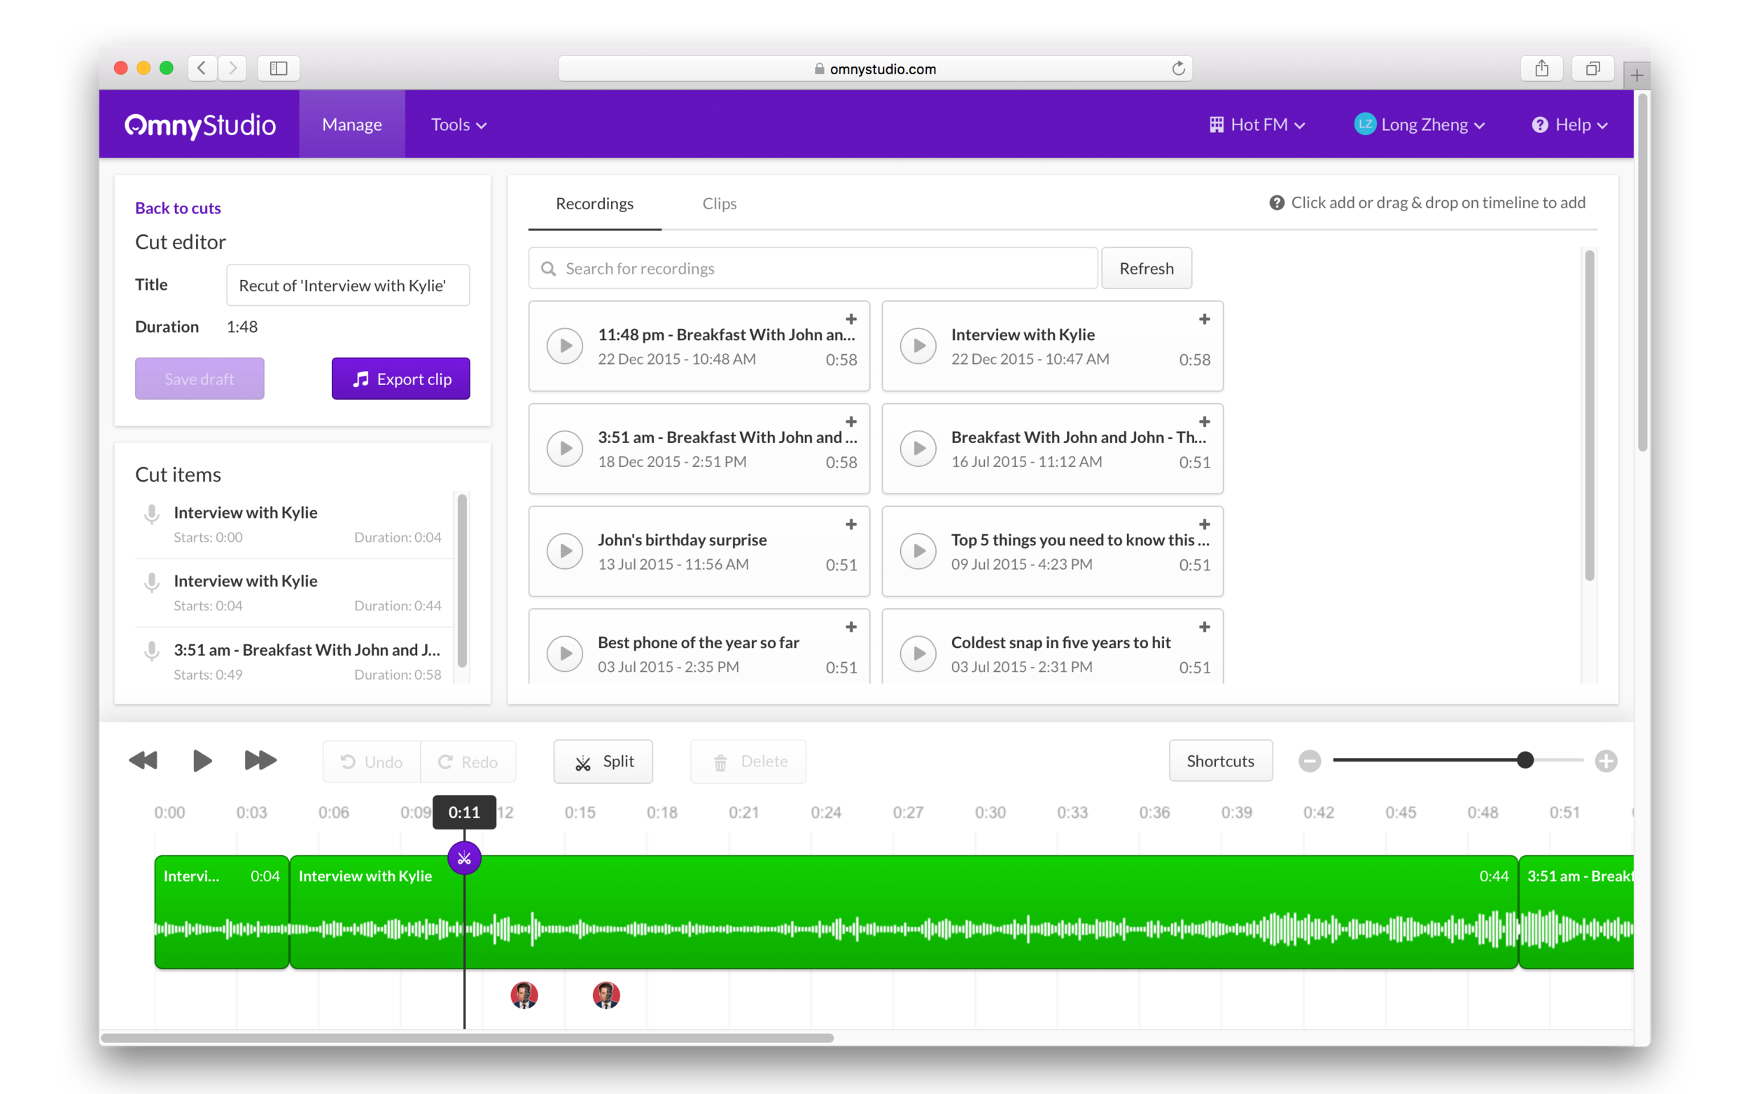
Task: Click the help icon beside drag & drop hint
Action: [1276, 203]
